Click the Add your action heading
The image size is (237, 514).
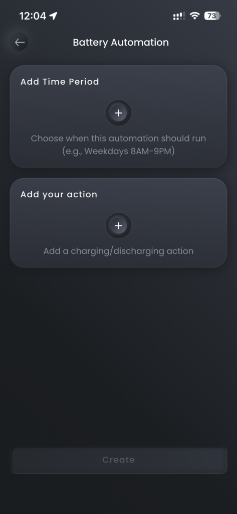pos(59,194)
